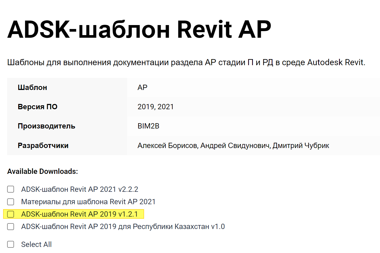The height and width of the screenshot is (253, 380).
Task: Click the developer names cell starting Алексей Борисов
Action: [233, 145]
